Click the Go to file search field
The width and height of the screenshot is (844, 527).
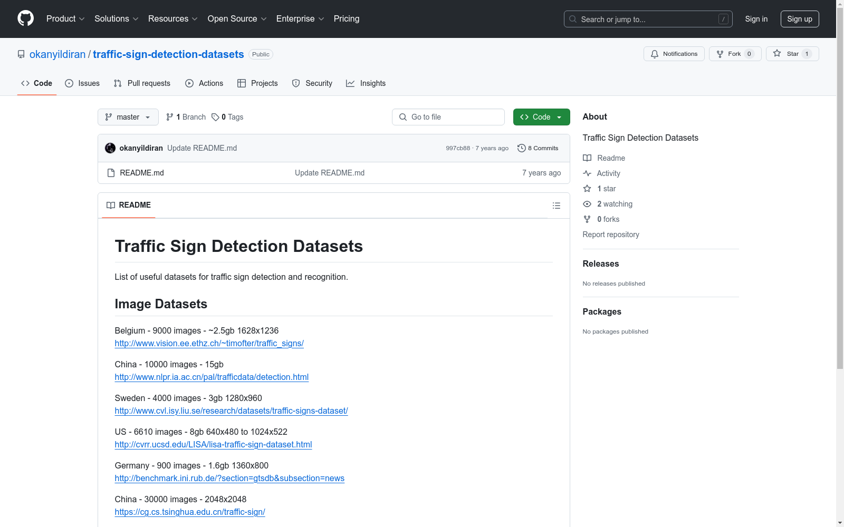[448, 117]
